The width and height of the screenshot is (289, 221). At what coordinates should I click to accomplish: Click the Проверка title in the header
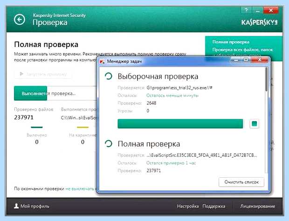[x=50, y=23]
